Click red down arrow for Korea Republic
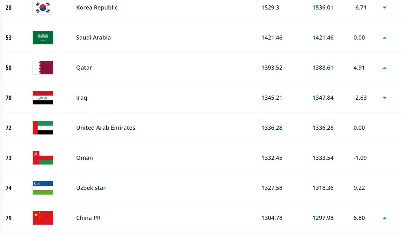 [x=384, y=8]
